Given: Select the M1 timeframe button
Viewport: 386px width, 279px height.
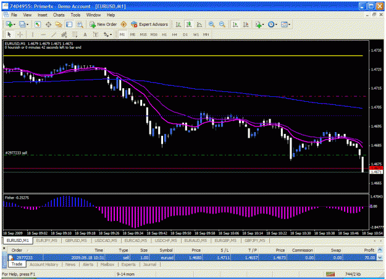Looking at the screenshot, I should click(122, 35).
